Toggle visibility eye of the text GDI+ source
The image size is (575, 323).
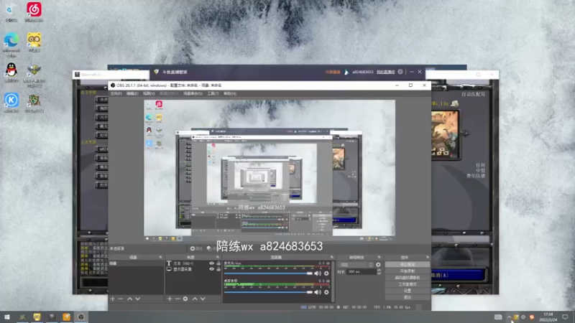(211, 263)
